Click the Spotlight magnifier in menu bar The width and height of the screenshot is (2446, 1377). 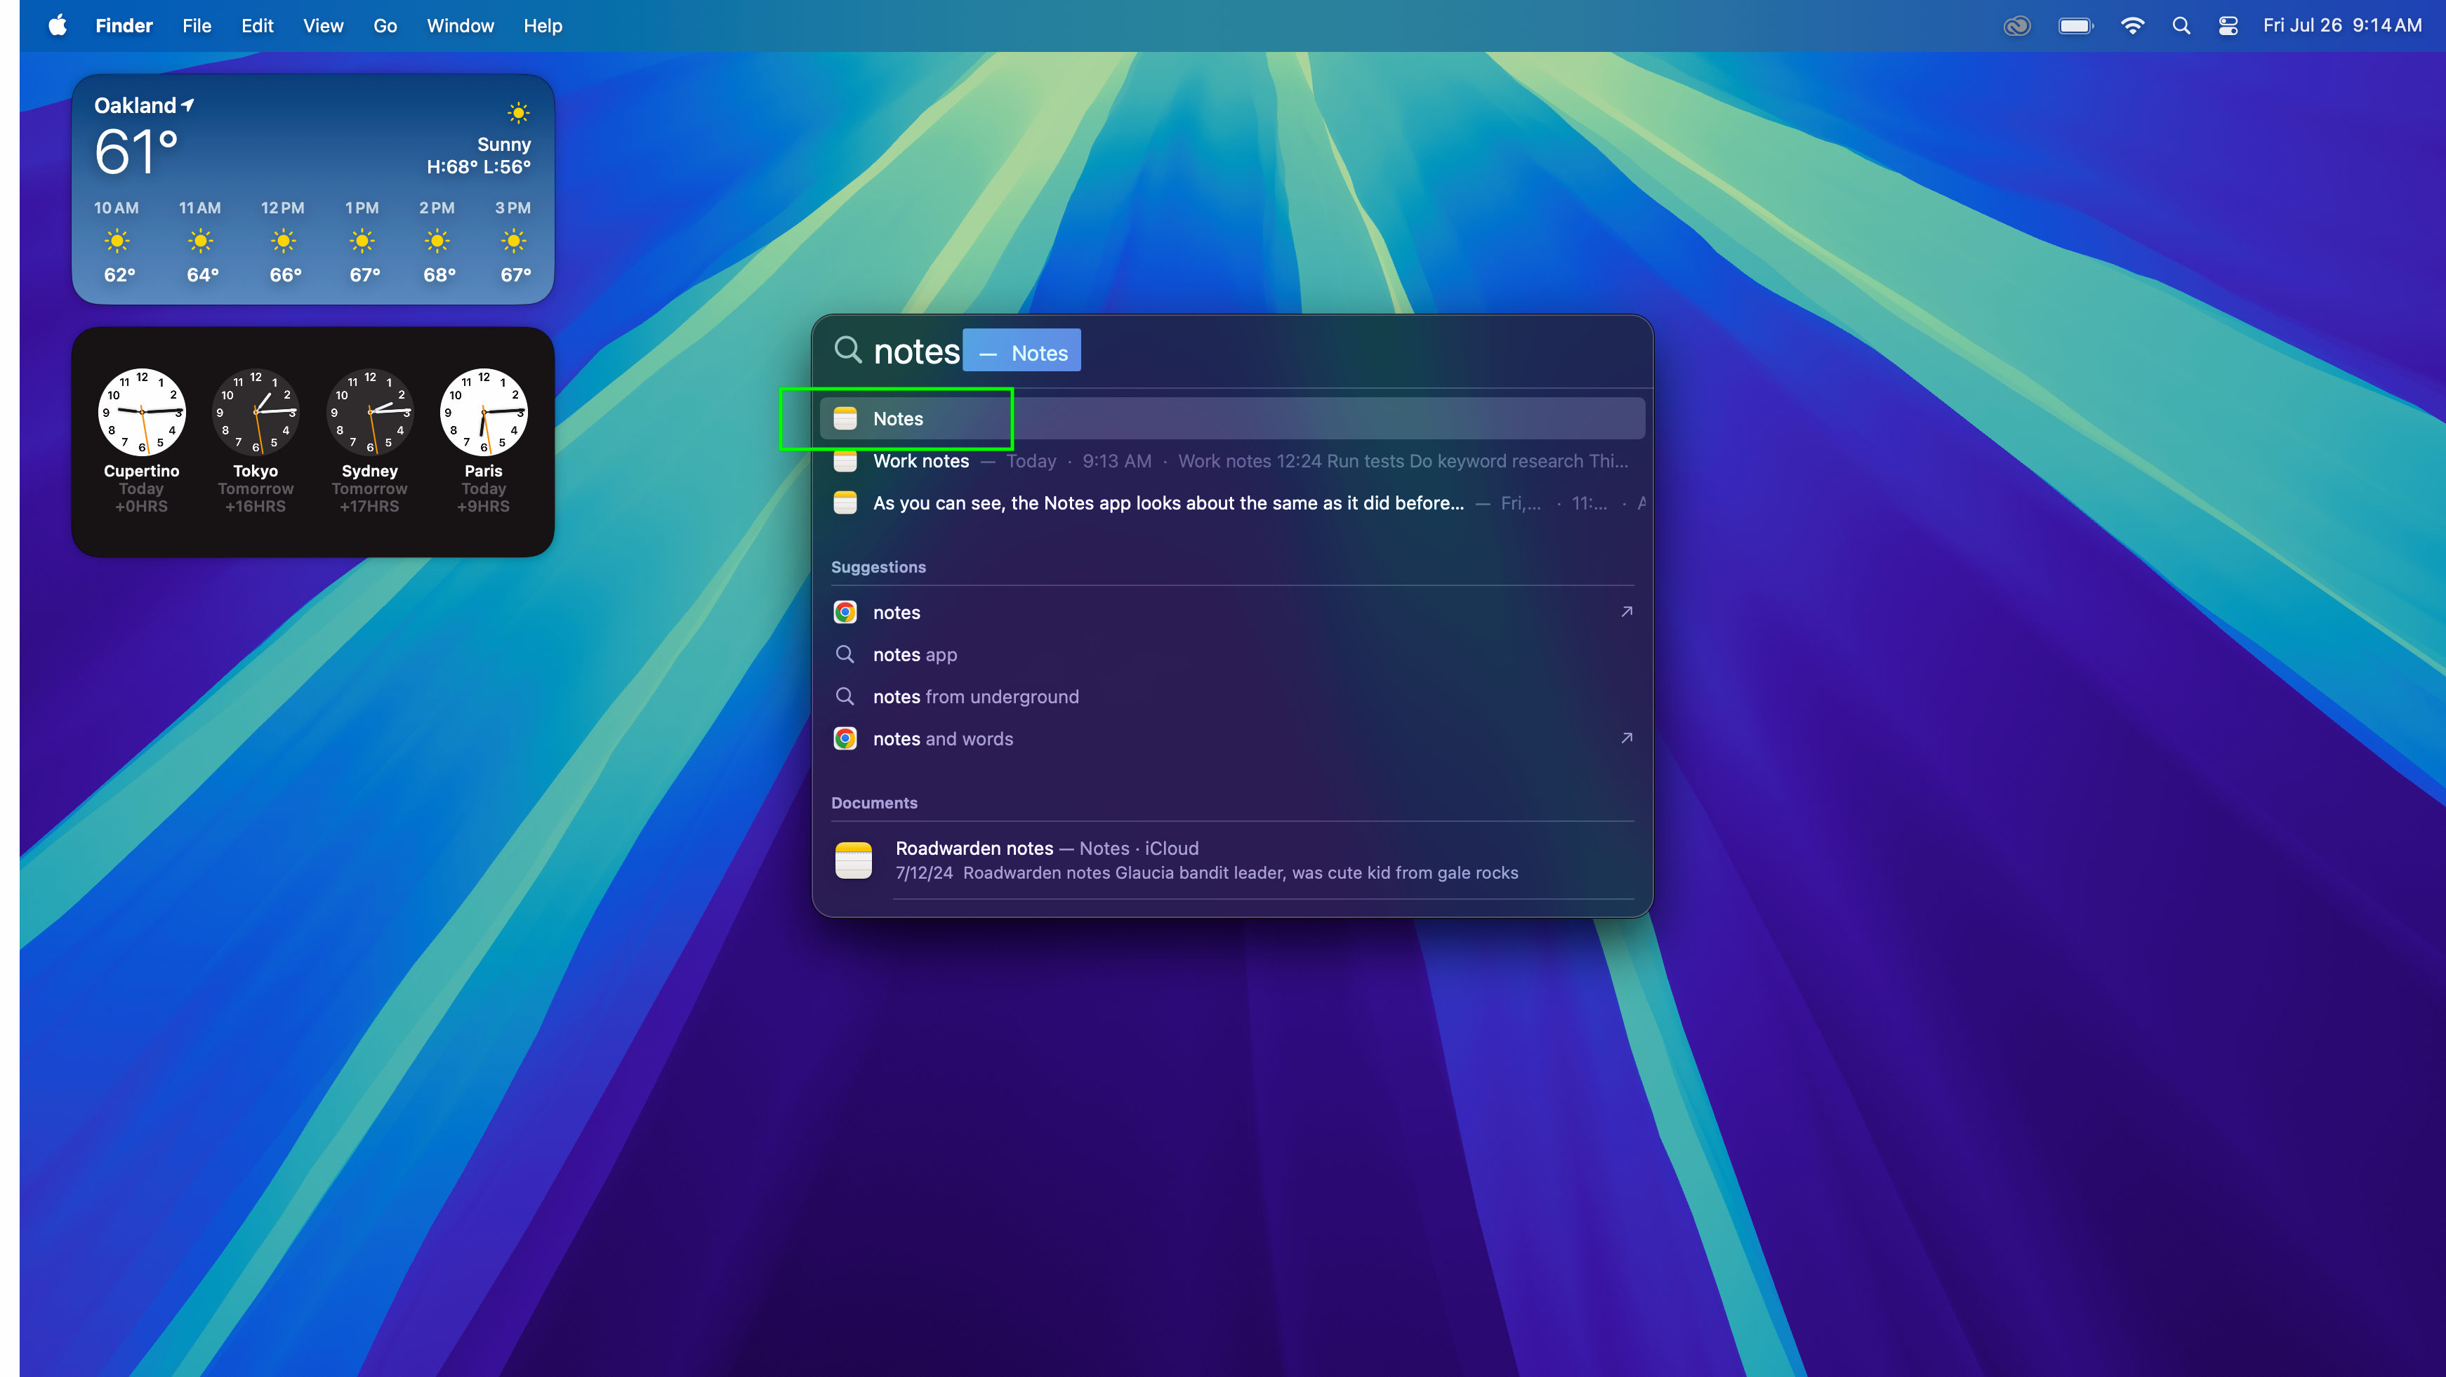(x=2181, y=26)
